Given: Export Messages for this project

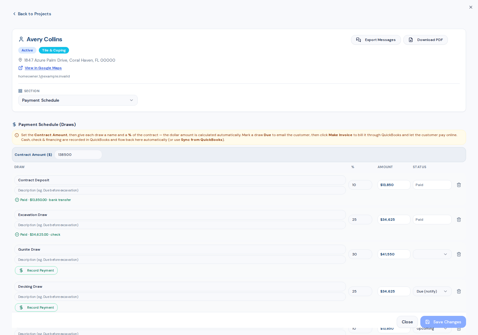Looking at the screenshot, I should 376,40.
